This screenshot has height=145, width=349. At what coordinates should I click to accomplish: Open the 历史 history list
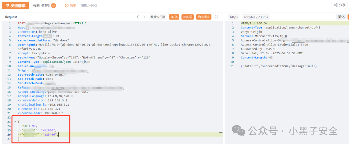pos(70,5)
